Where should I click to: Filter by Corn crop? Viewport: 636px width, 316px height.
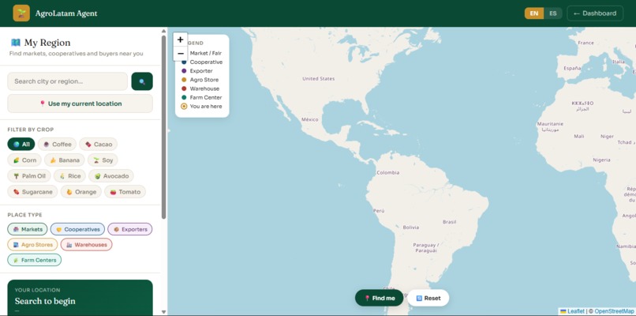(x=24, y=160)
